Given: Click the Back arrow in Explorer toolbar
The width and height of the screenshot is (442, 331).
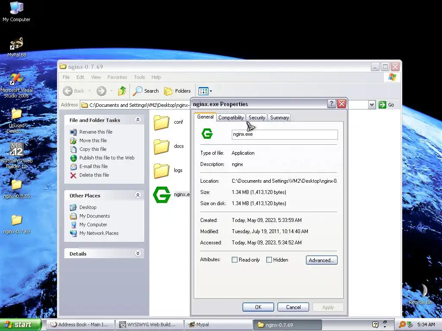Looking at the screenshot, I should (73, 91).
